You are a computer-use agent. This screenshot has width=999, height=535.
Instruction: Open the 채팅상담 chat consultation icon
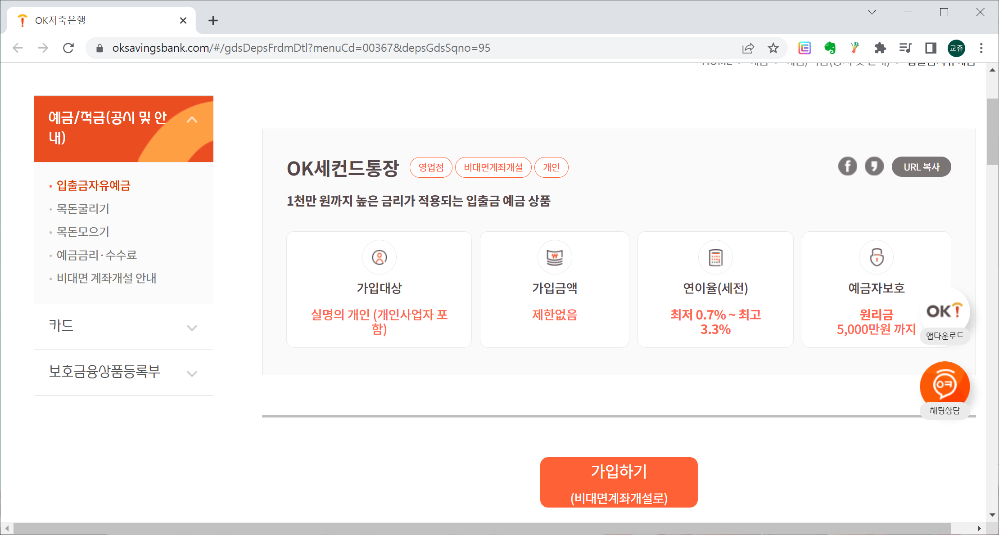[x=945, y=391]
